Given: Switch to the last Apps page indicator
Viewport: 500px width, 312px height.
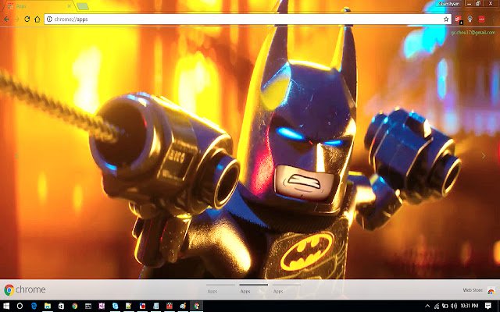Looking at the screenshot, I should (287, 288).
